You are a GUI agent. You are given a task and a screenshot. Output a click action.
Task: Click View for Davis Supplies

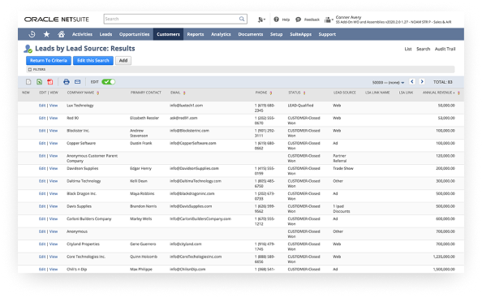click(54, 206)
